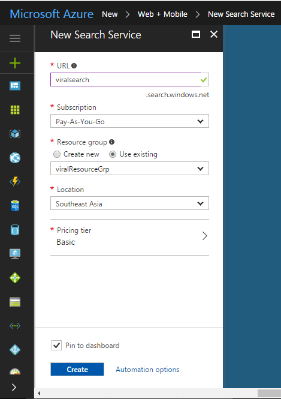Open the Location Southeast Asia dropdown
Screen dimensions: 281x399
(x=129, y=203)
